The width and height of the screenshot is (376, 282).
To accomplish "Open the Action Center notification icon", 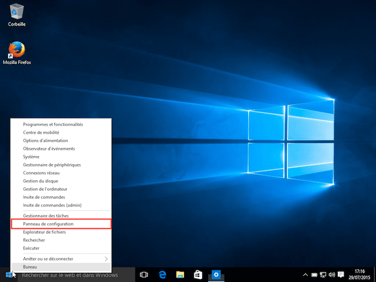I will pyautogui.click(x=341, y=275).
